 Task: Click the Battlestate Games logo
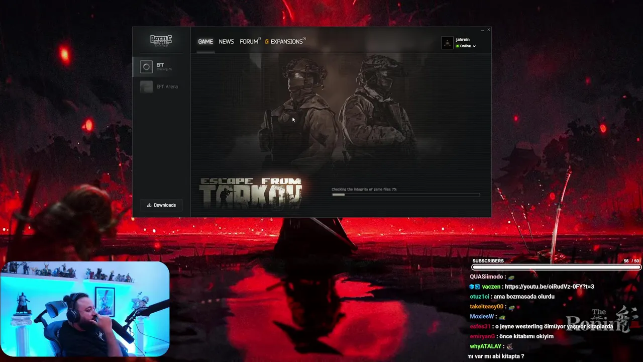click(x=161, y=40)
